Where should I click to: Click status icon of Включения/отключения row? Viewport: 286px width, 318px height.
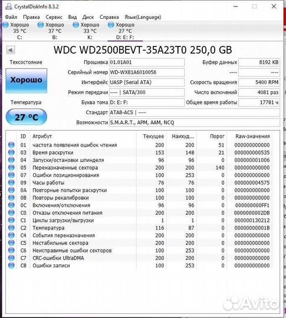[11, 205]
